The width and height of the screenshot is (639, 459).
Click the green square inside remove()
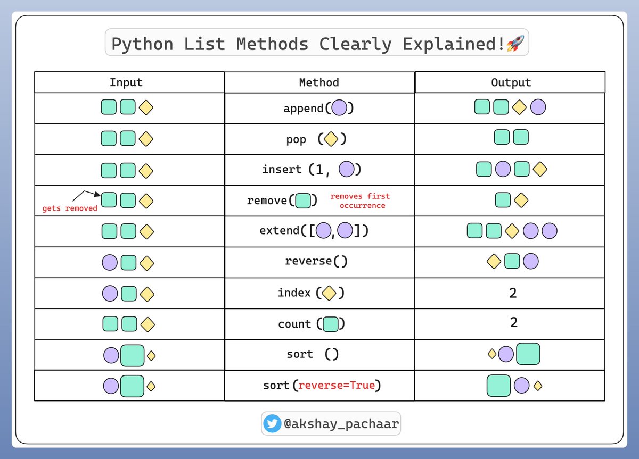[x=303, y=201]
